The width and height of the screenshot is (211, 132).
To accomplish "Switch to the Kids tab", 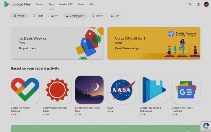I will [92, 4].
